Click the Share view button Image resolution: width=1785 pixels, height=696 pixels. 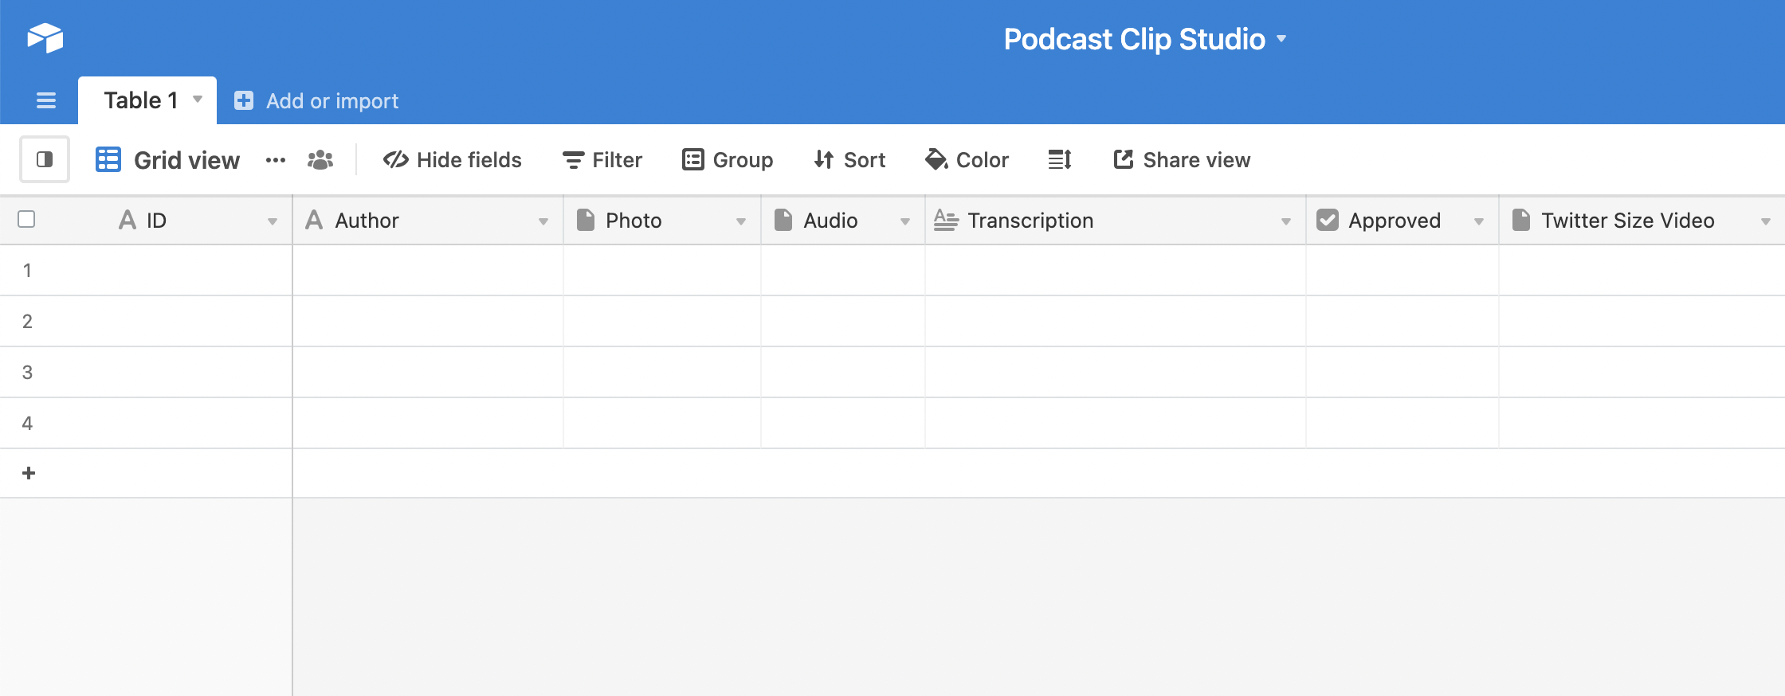1182,160
